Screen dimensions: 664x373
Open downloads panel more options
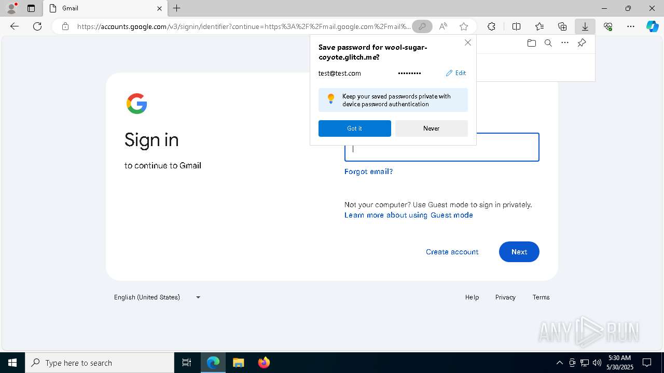pos(565,43)
